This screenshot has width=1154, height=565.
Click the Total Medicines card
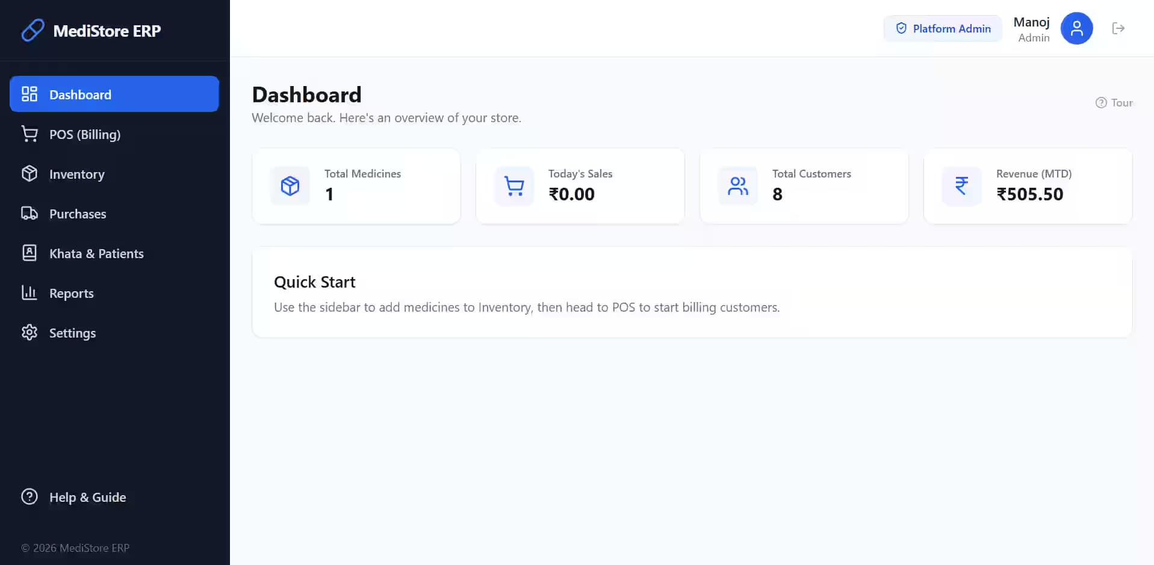(x=356, y=186)
